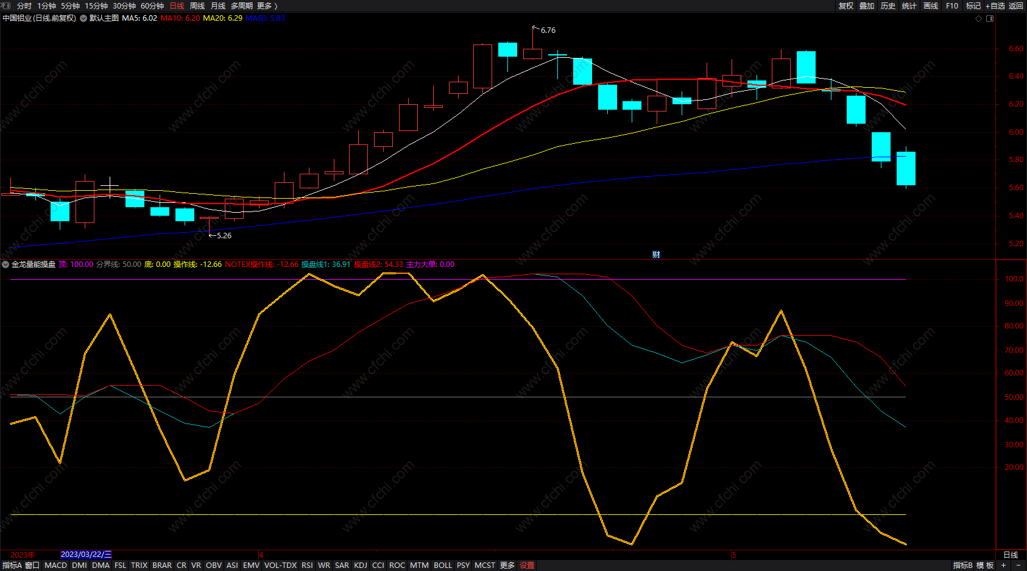This screenshot has width=1027, height=571.
Task: Select the 日线 daily period
Action: [177, 6]
